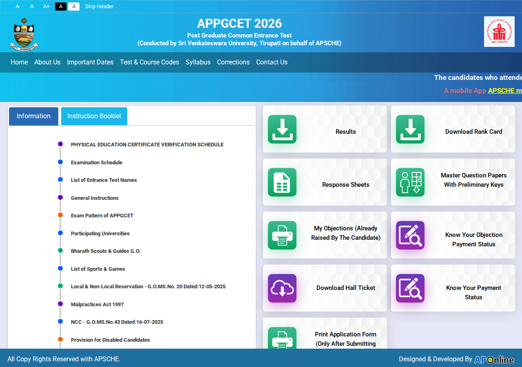Open List of Sports & Games link

pyautogui.click(x=98, y=269)
